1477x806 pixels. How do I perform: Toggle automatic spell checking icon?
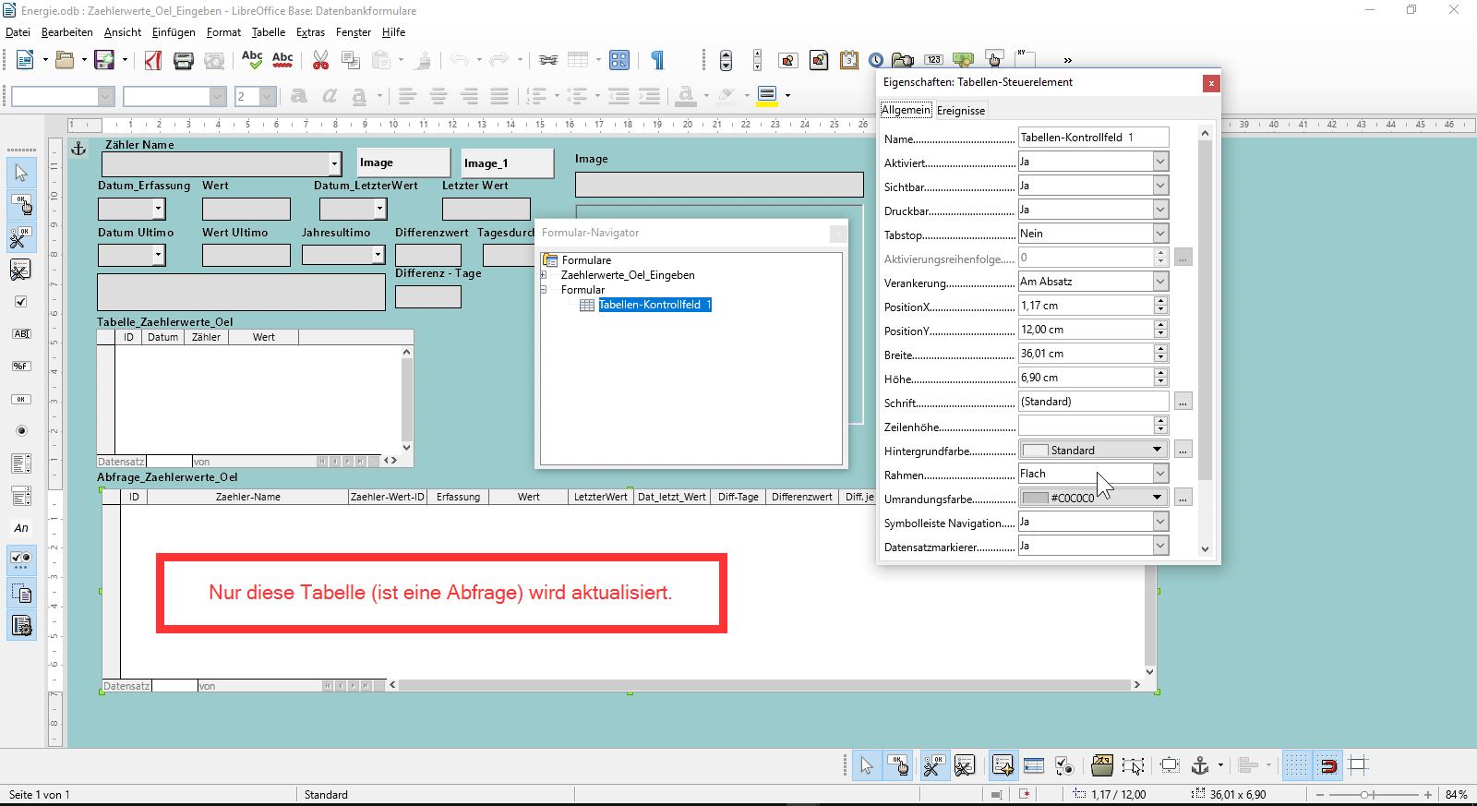tap(282, 60)
